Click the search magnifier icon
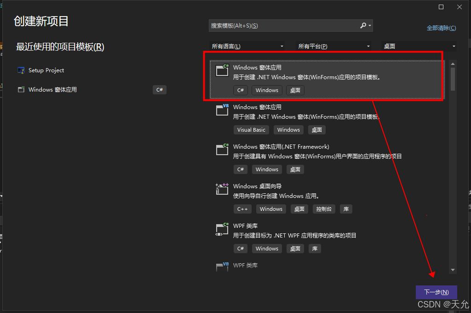This screenshot has height=313, width=471. coord(363,26)
